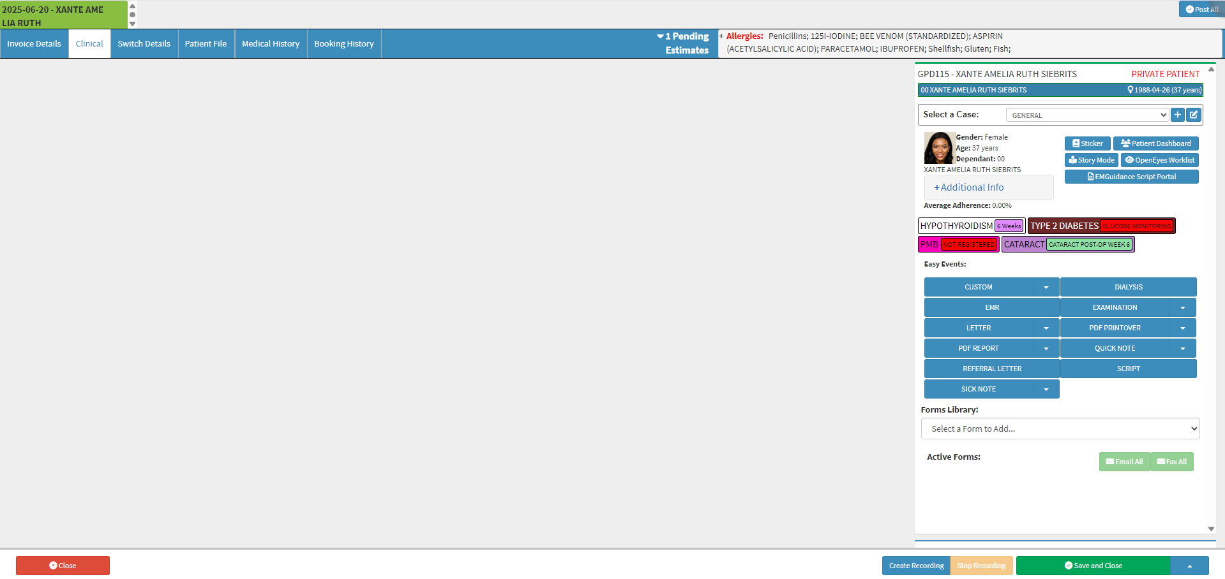Click the Post All button
Screen dimensions: 1225x579
pyautogui.click(x=1202, y=9)
